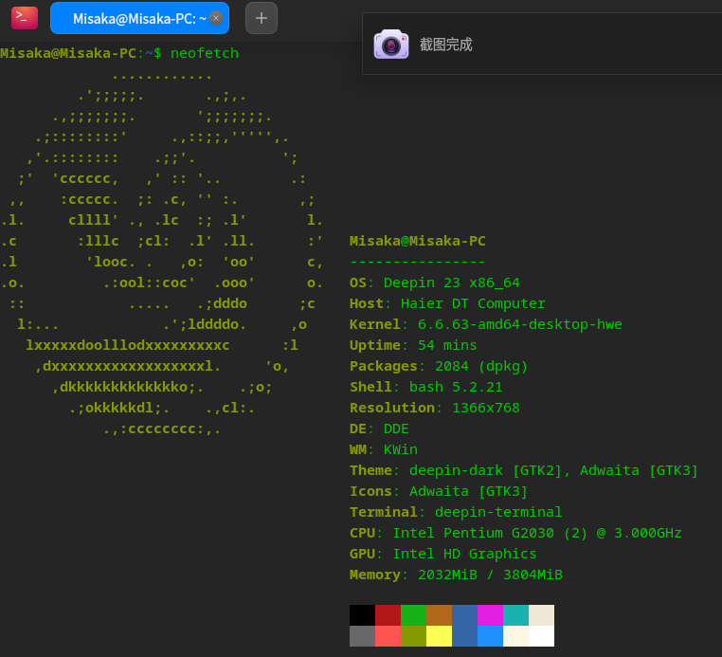Screen dimensions: 722x657
Task: Click the deepin-terminal app icon
Action: (25, 18)
